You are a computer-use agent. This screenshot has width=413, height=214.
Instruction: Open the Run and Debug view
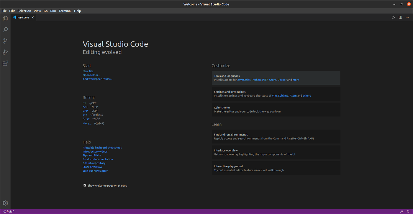point(5,52)
